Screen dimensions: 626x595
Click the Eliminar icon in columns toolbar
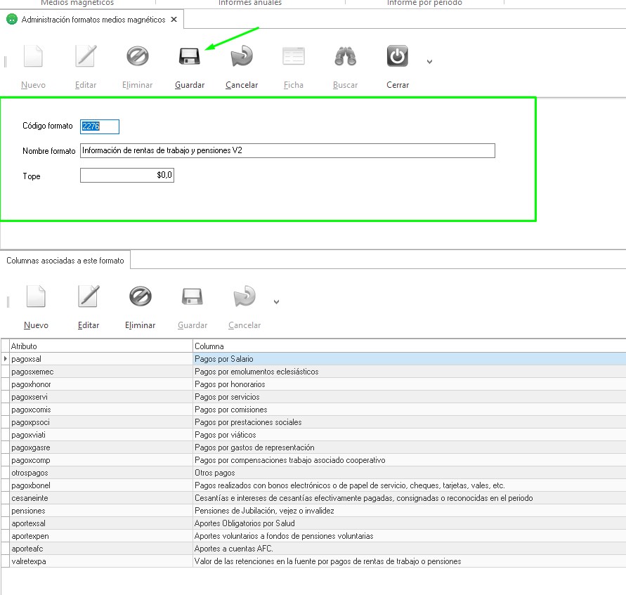pos(140,297)
